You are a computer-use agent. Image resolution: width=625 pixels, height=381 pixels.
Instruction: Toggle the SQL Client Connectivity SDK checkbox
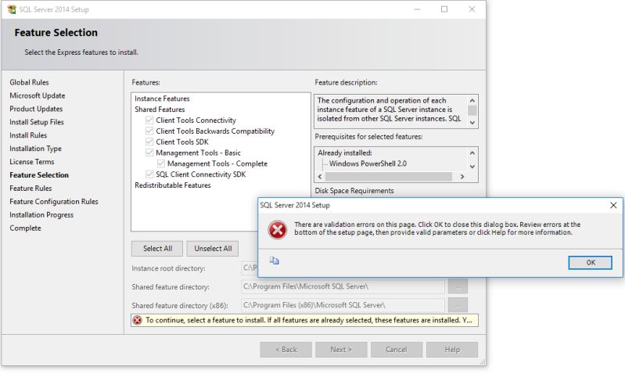click(x=149, y=174)
